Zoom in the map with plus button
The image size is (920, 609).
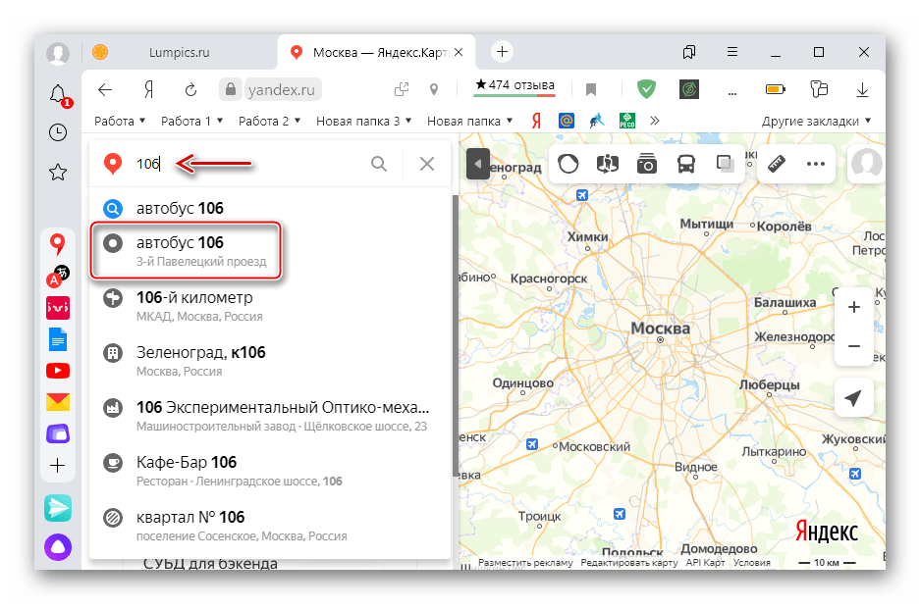[x=853, y=307]
